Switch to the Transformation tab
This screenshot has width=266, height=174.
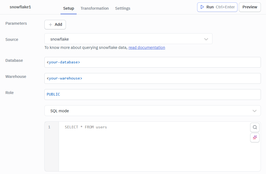click(94, 8)
